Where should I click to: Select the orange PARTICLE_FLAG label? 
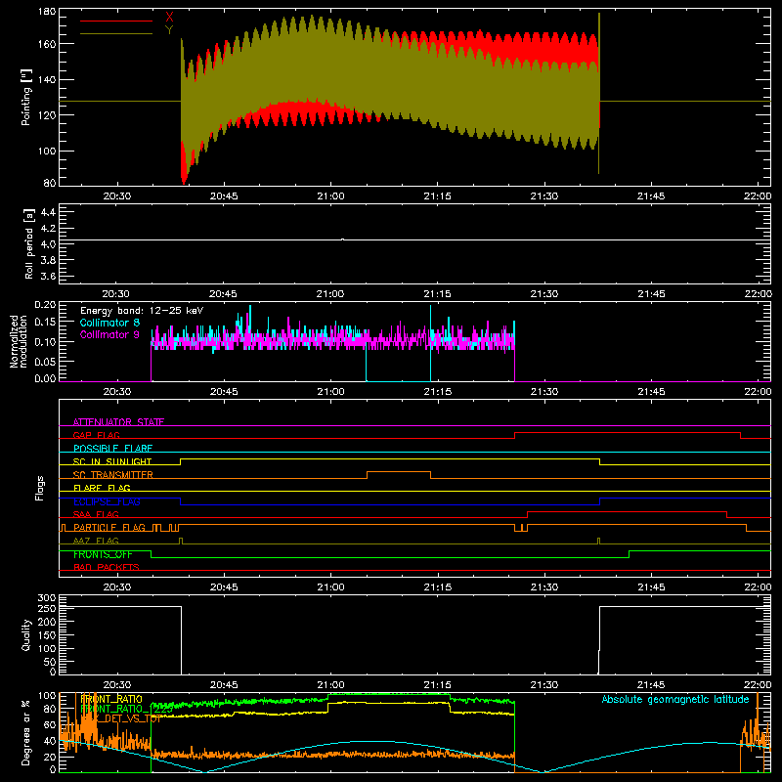[109, 528]
